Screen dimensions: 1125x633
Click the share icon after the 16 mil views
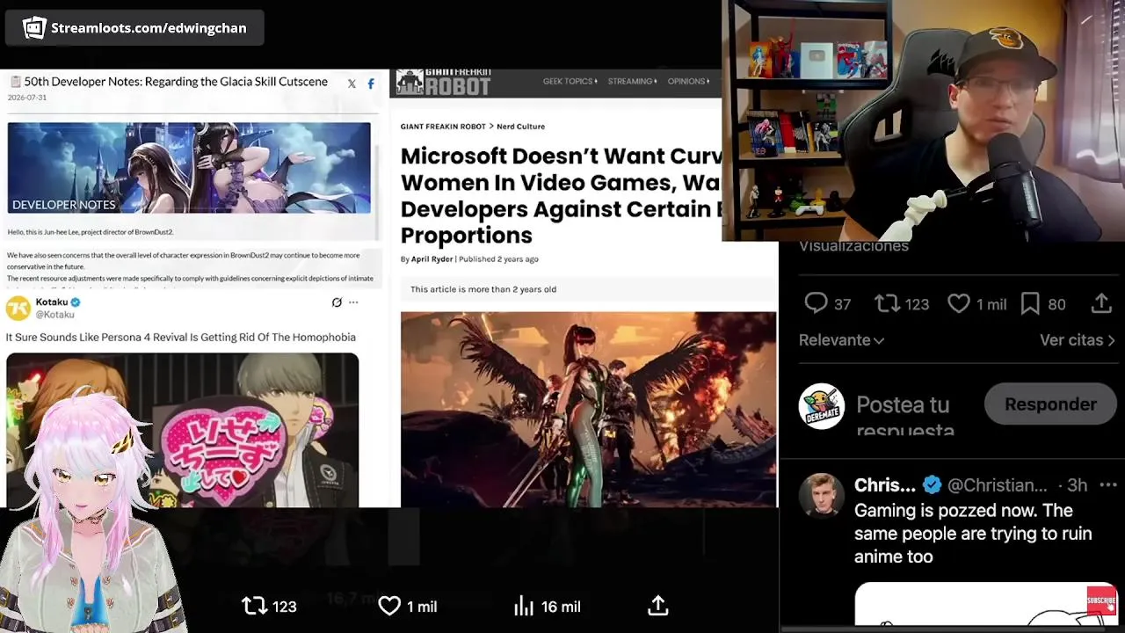(658, 606)
